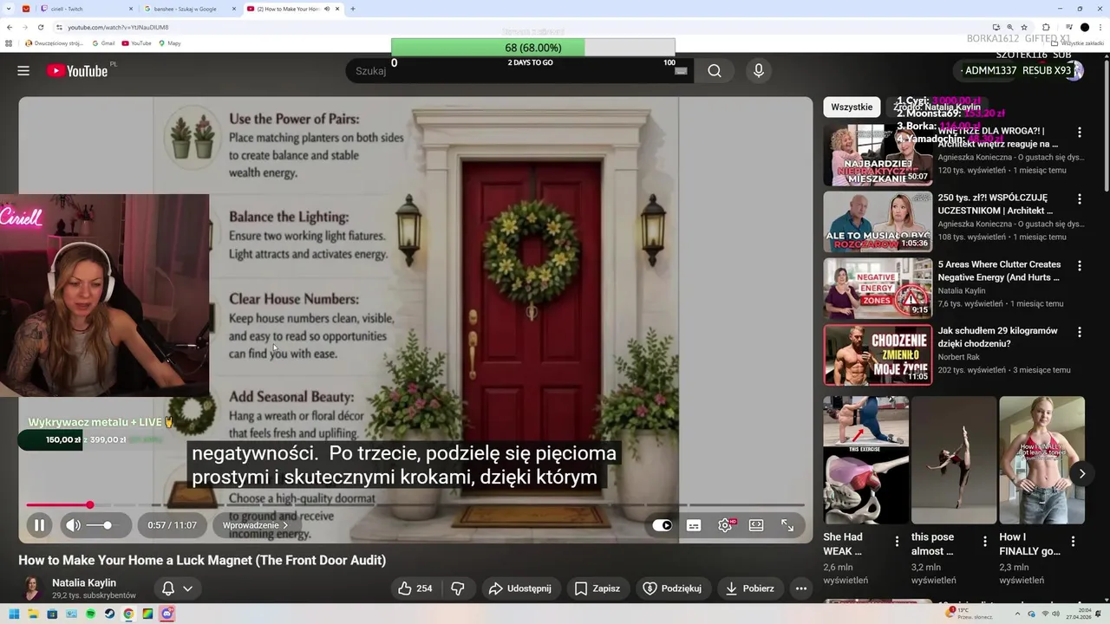Screen dimensions: 1110x624
Task: Open the 250 tys. zł video title
Action: [x=995, y=204]
